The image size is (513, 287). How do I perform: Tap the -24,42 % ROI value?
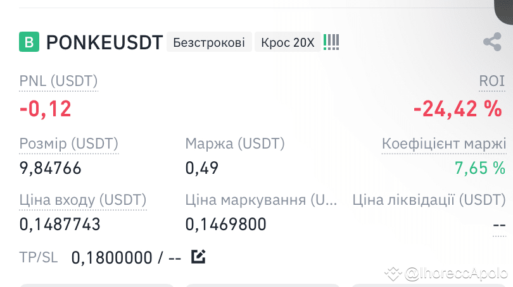[x=458, y=109]
